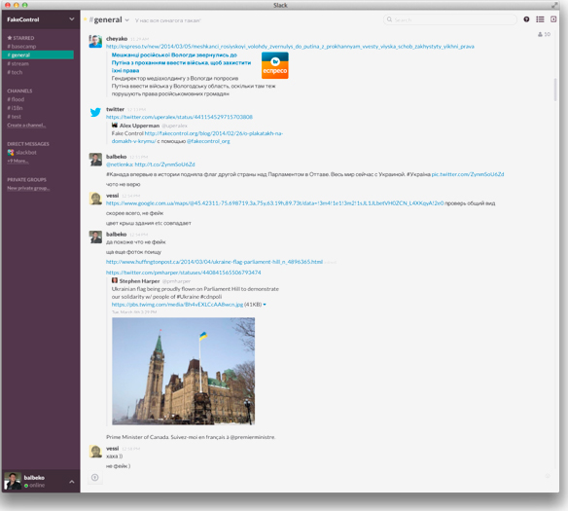Viewport: 568px width, 511px height.
Task: Open the huffingtonpost.ca link
Action: [x=214, y=262]
